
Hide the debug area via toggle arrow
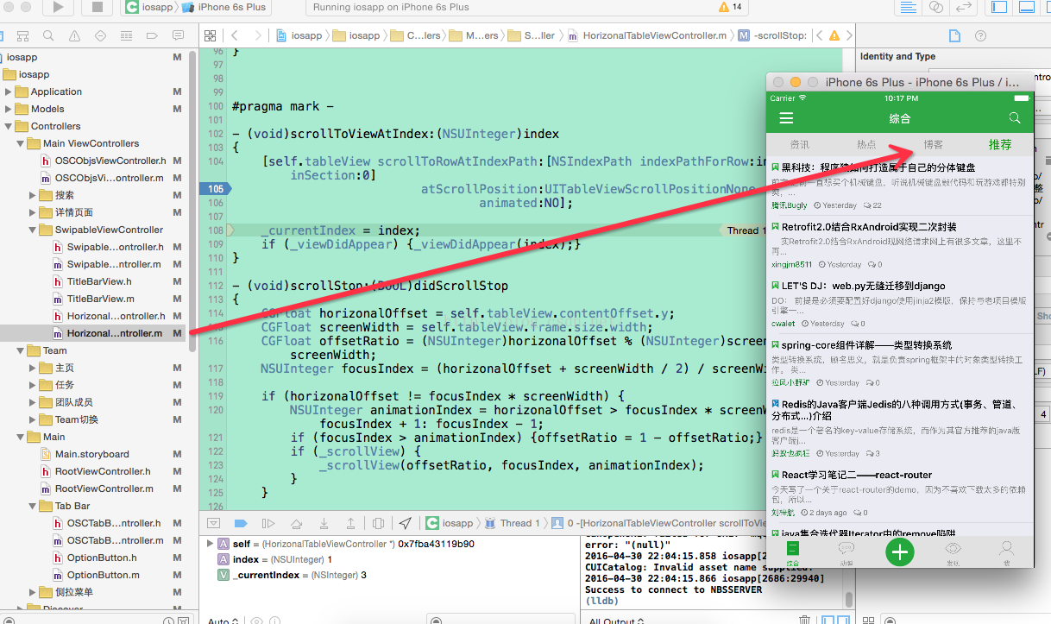click(212, 523)
